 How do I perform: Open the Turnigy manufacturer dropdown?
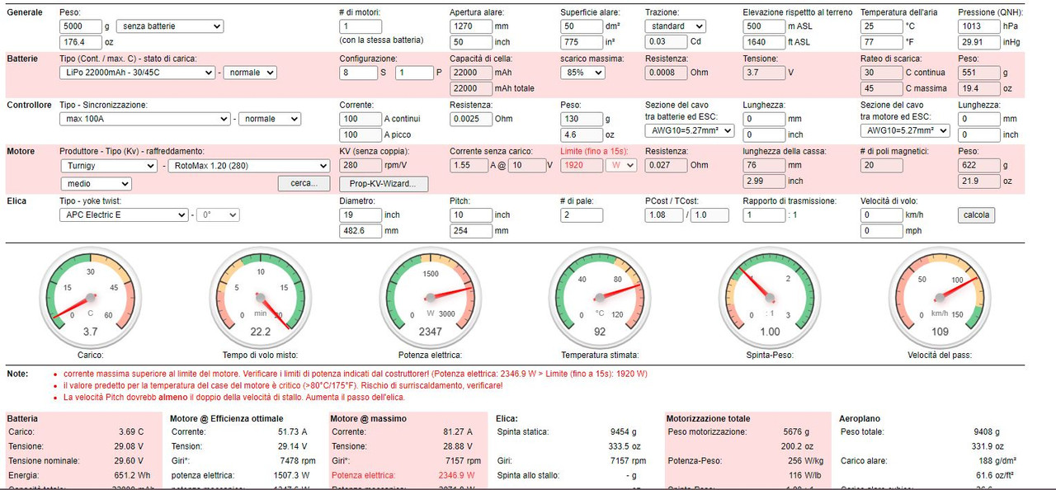pyautogui.click(x=108, y=166)
